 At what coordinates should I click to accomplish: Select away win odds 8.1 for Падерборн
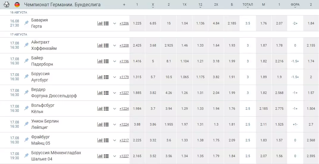tap(169, 61)
